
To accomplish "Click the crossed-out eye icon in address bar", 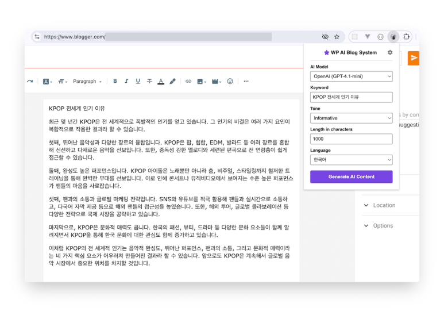I will (325, 37).
